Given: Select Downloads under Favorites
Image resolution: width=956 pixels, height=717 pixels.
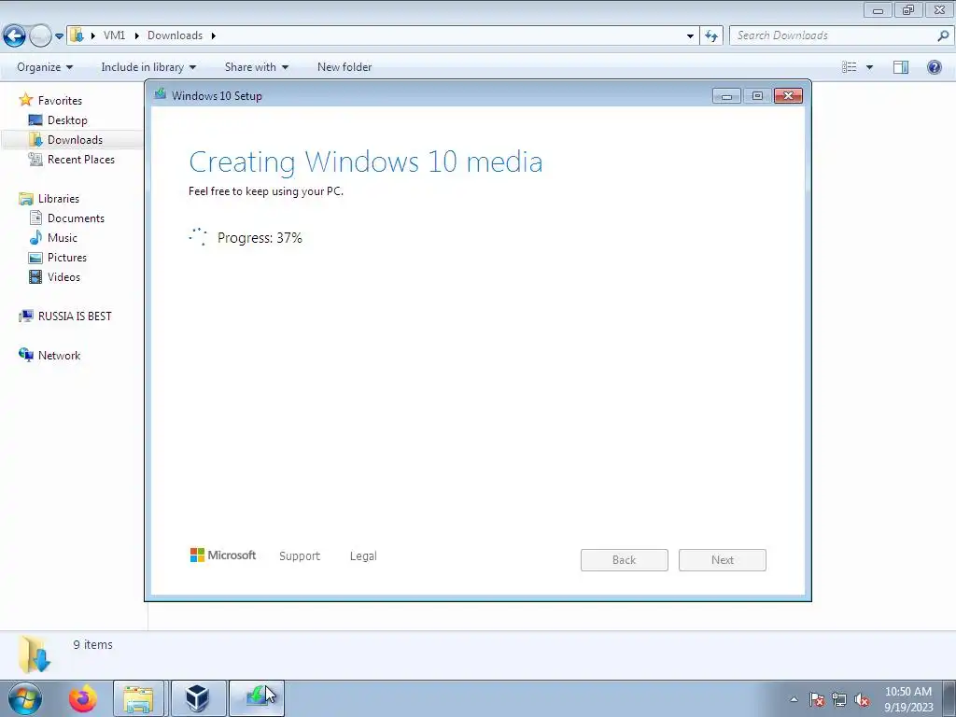Looking at the screenshot, I should click(75, 140).
